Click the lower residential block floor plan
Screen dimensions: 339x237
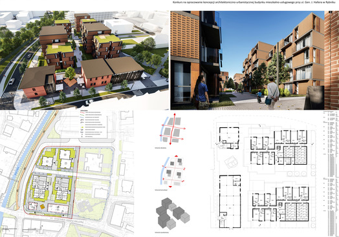tap(280, 203)
